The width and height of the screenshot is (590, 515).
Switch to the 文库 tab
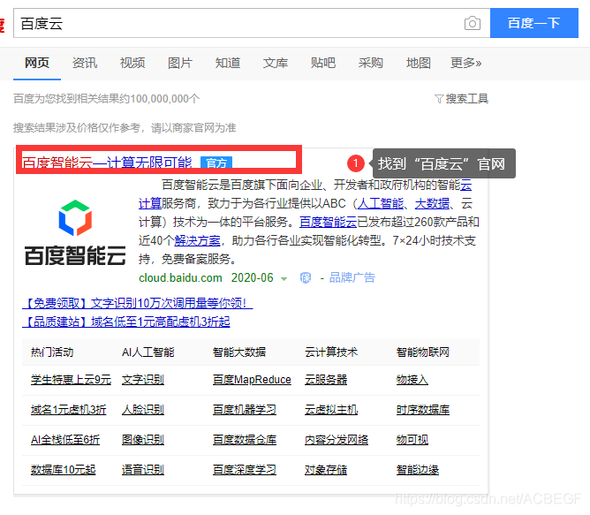click(x=276, y=63)
